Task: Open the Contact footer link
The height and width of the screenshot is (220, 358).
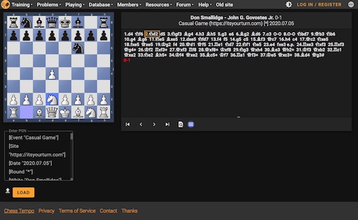Action: click(x=108, y=210)
